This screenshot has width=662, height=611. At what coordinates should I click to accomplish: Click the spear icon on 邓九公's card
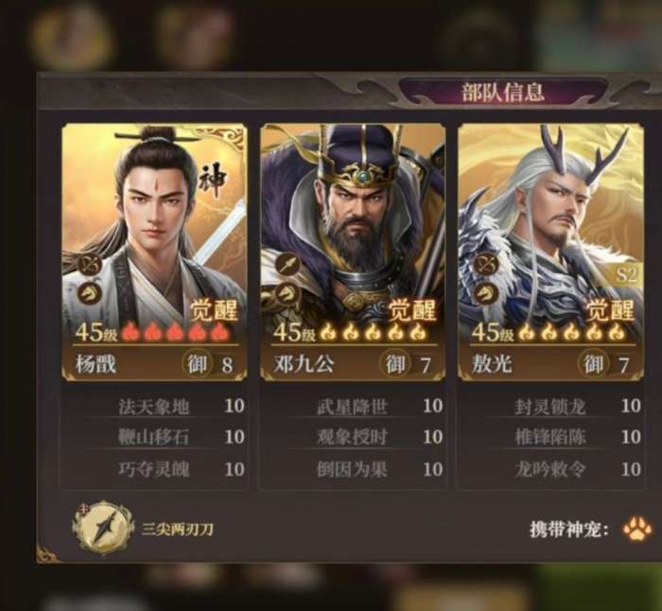[x=288, y=265]
